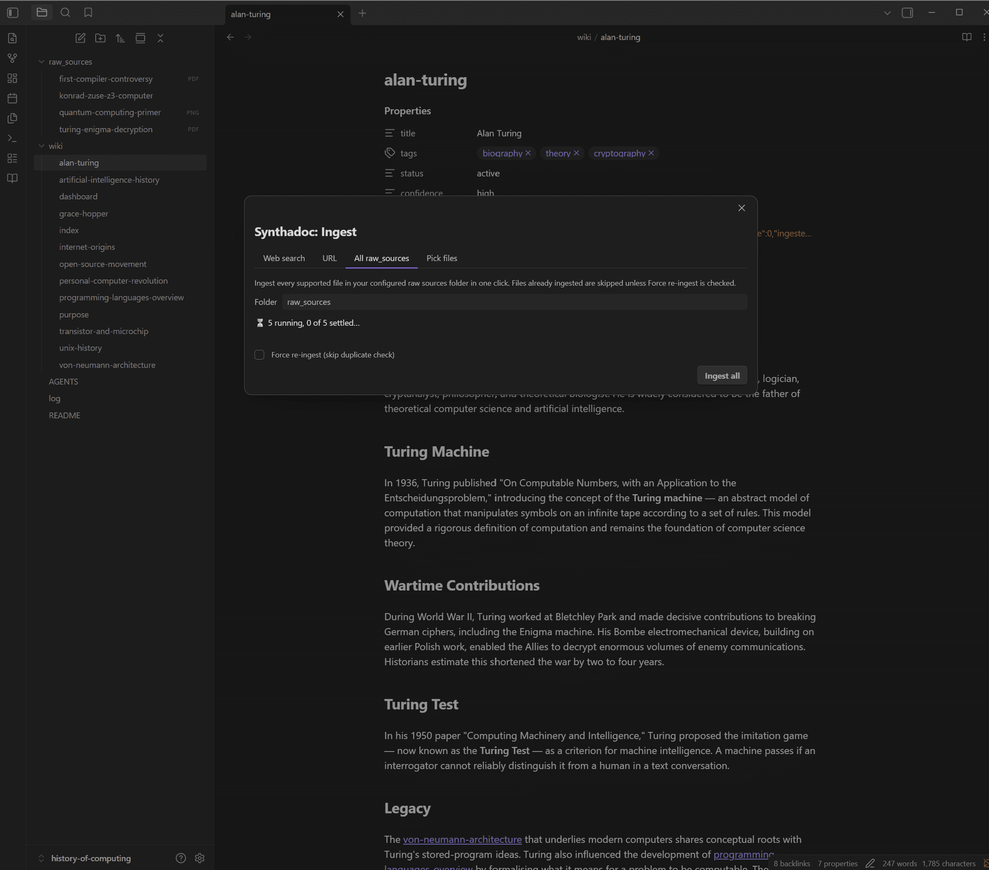The height and width of the screenshot is (870, 989).
Task: Click the wiki breadcrumb link
Action: click(x=584, y=37)
